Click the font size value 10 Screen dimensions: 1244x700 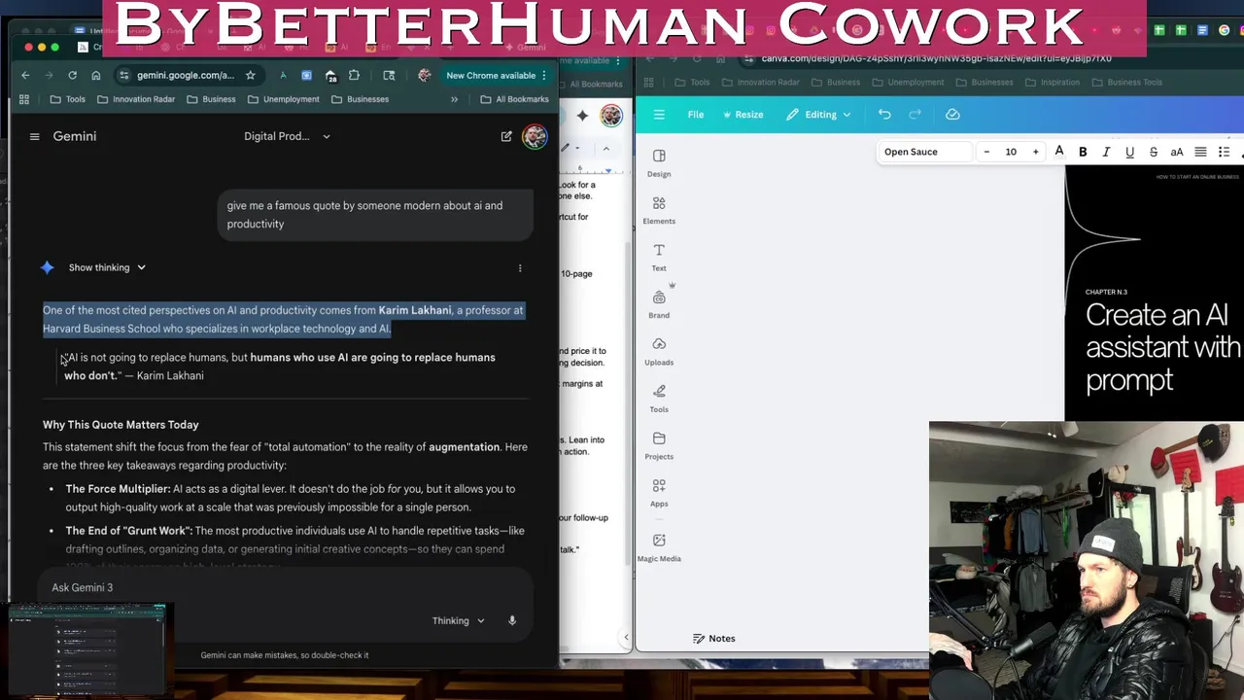pyautogui.click(x=1011, y=152)
